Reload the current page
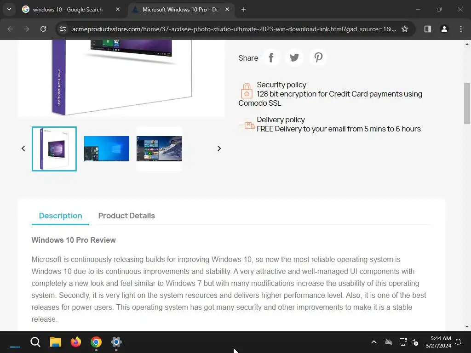 pos(43,29)
